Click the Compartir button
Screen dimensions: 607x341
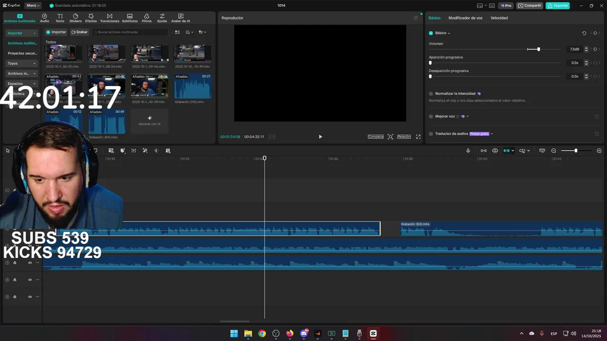530,6
